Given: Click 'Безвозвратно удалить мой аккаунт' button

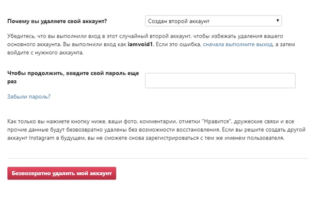Looking at the screenshot, I should [61, 173].
